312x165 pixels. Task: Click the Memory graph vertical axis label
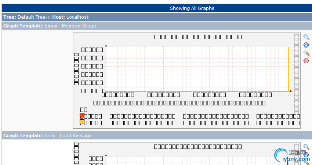pyautogui.click(x=76, y=69)
